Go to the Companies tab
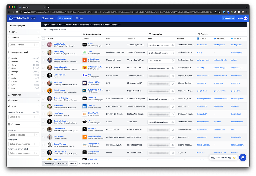Screen dimensions: 256x176 (x=48, y=18)
